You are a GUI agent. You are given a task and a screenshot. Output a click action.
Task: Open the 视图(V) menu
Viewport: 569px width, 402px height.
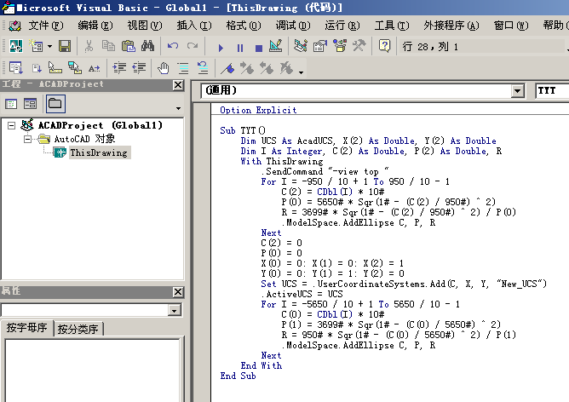(145, 26)
